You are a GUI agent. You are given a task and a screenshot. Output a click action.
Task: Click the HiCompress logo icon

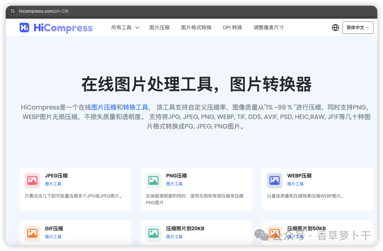click(x=24, y=27)
